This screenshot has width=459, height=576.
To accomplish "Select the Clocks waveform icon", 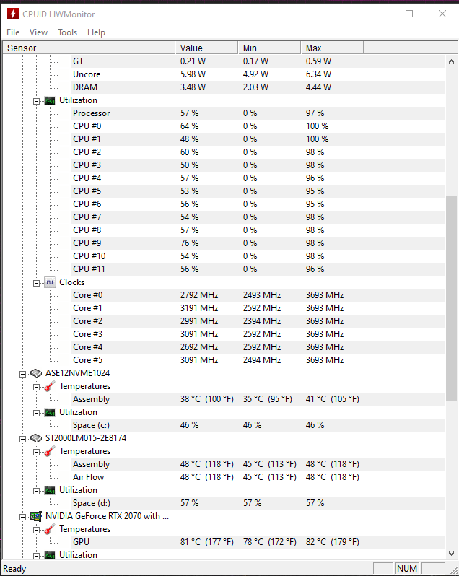I will pyautogui.click(x=50, y=282).
